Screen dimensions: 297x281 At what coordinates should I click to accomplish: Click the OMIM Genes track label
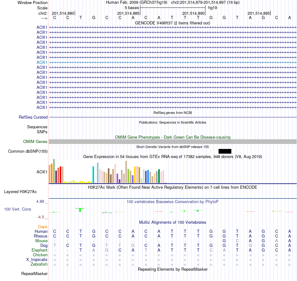pyautogui.click(x=35, y=142)
